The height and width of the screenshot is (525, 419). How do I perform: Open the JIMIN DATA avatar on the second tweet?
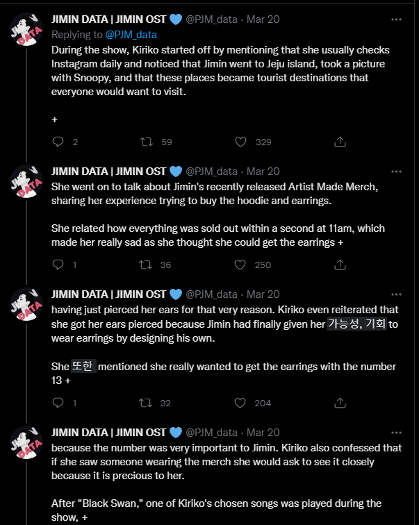click(x=26, y=181)
